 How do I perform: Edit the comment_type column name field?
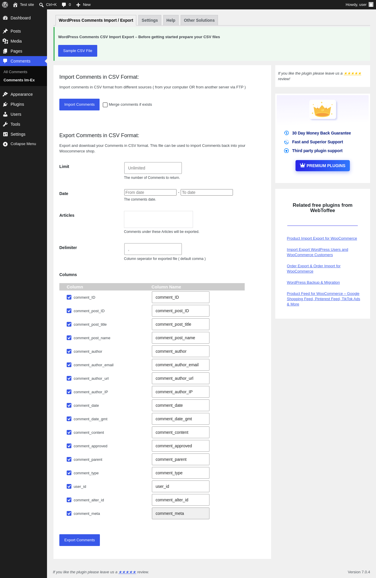(181, 473)
